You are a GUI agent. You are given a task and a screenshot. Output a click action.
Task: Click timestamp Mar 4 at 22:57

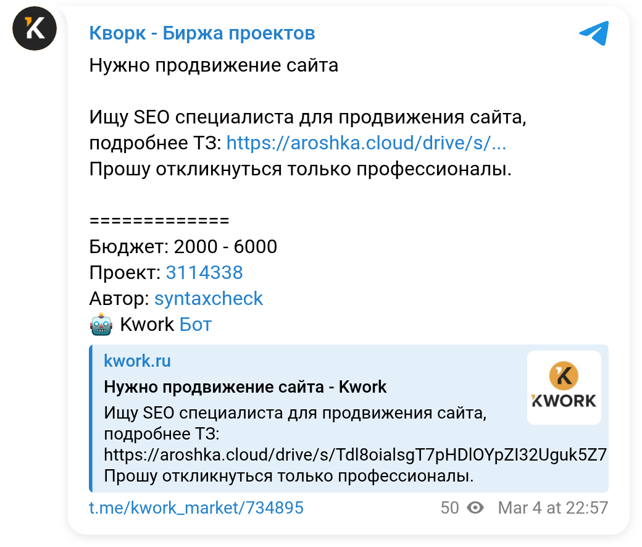tap(553, 508)
